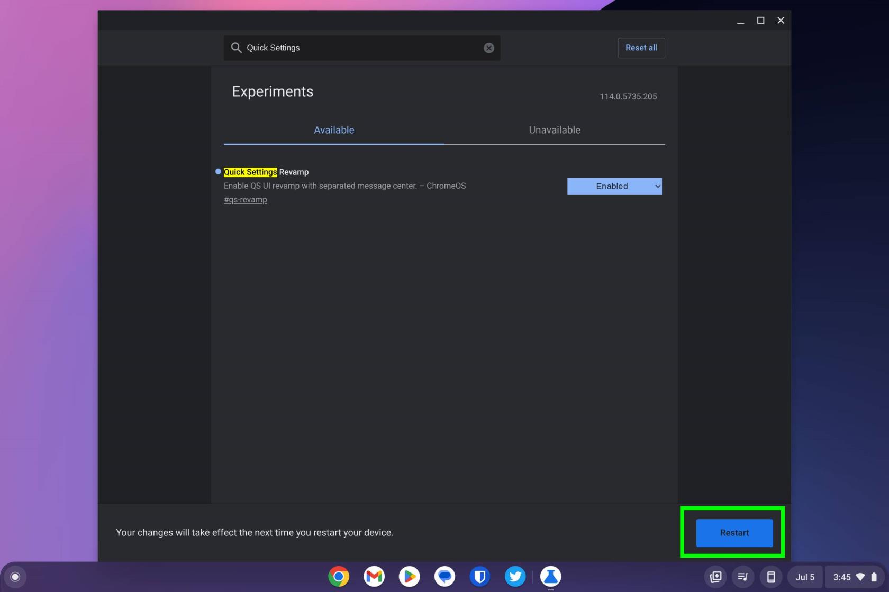Open Gmail from the shelf
Screen dimensions: 889x592
[x=374, y=576]
